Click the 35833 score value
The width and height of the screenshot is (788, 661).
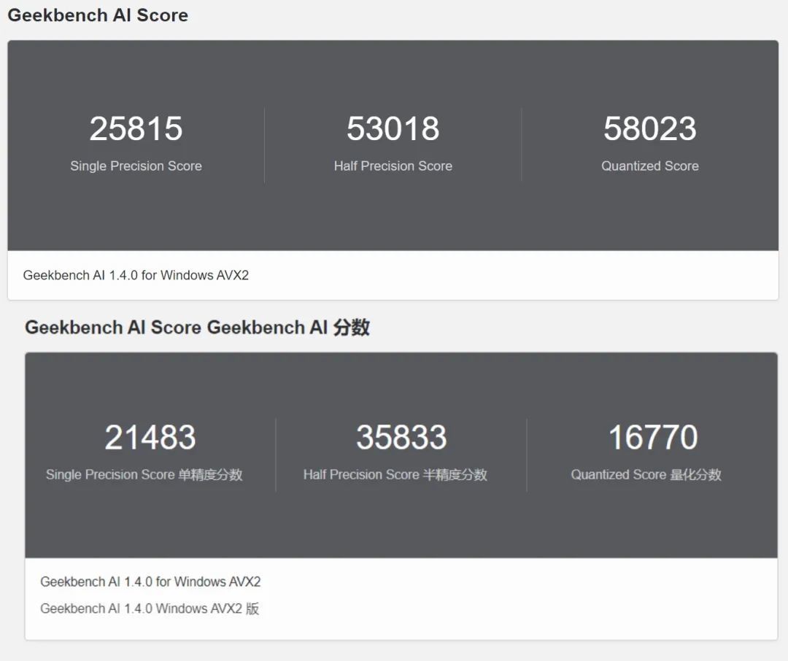coord(401,437)
